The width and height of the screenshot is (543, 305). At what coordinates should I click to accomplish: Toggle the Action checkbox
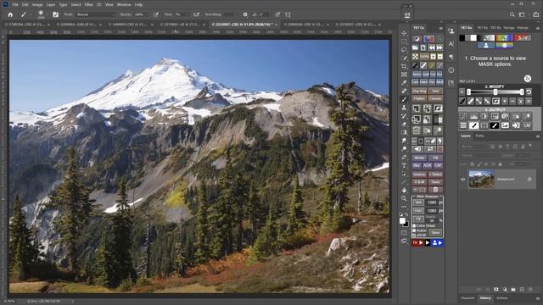tap(414, 230)
